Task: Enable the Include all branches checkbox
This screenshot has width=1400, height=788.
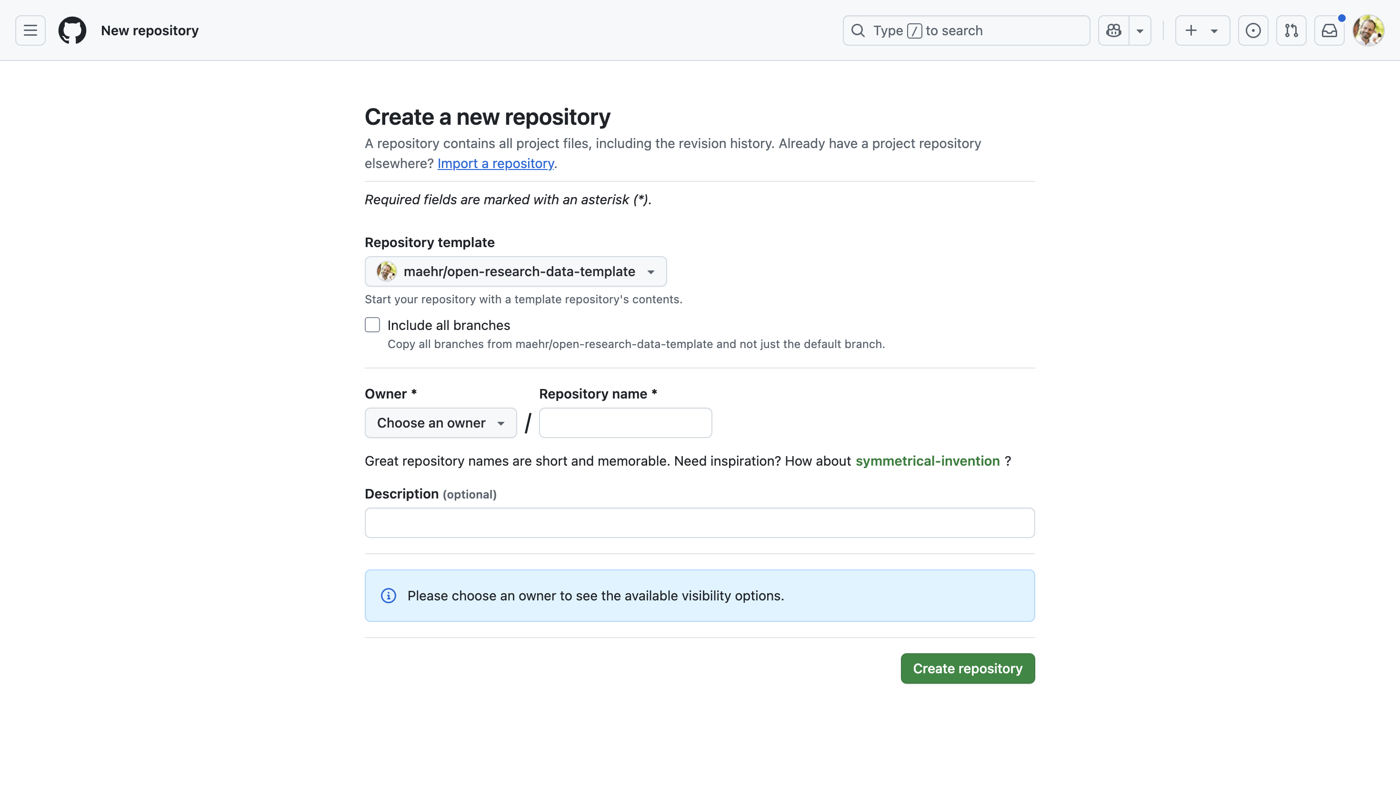Action: (372, 325)
